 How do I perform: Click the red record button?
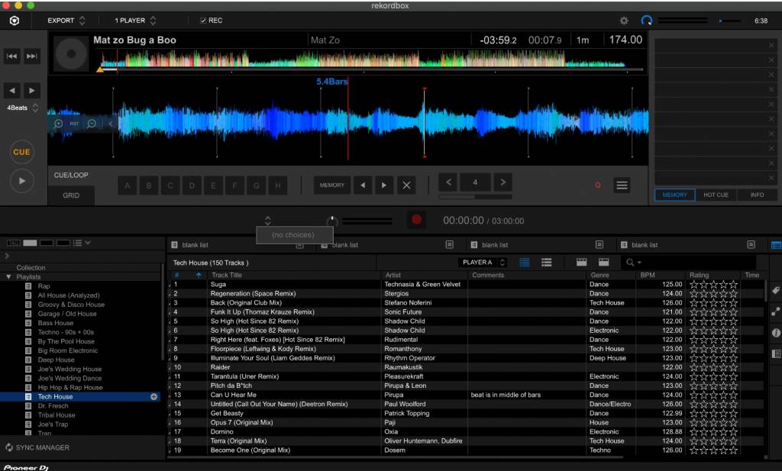pos(416,220)
